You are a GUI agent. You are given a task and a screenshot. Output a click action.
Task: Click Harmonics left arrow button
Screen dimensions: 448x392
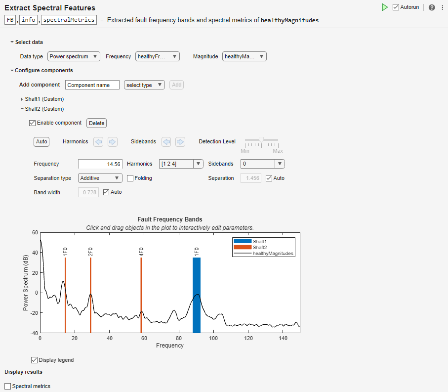(x=99, y=142)
